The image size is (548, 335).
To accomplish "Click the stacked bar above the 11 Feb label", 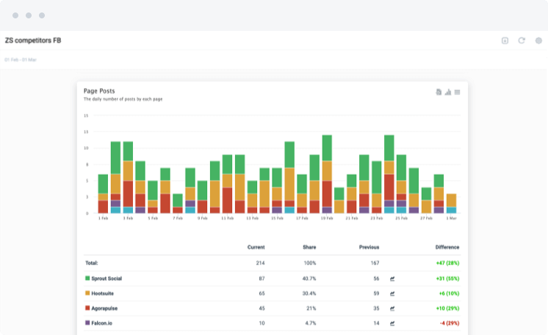I will (227, 184).
